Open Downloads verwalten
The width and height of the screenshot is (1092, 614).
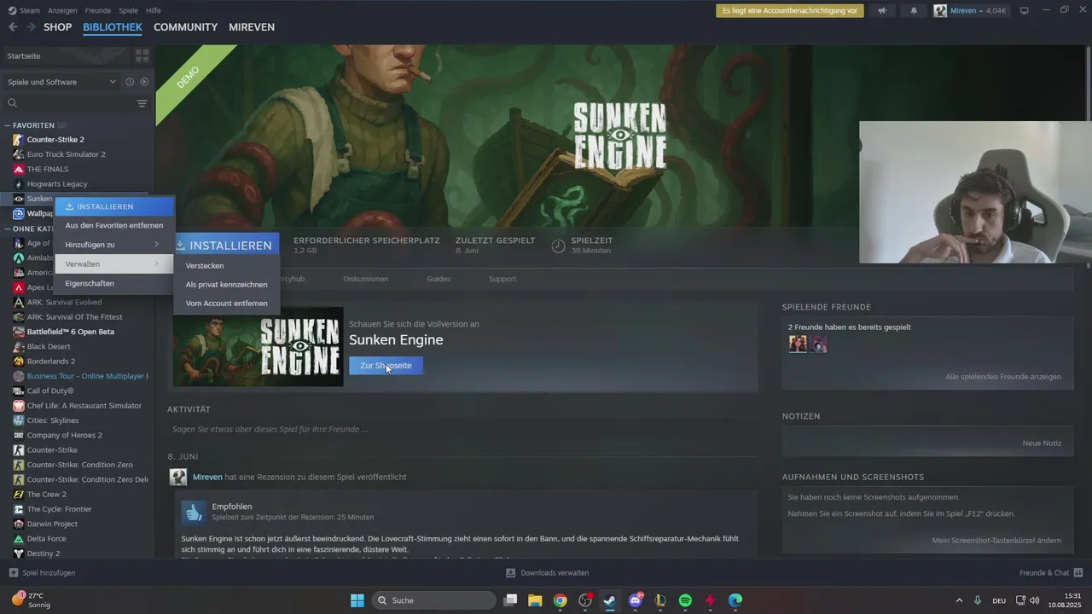(x=547, y=573)
